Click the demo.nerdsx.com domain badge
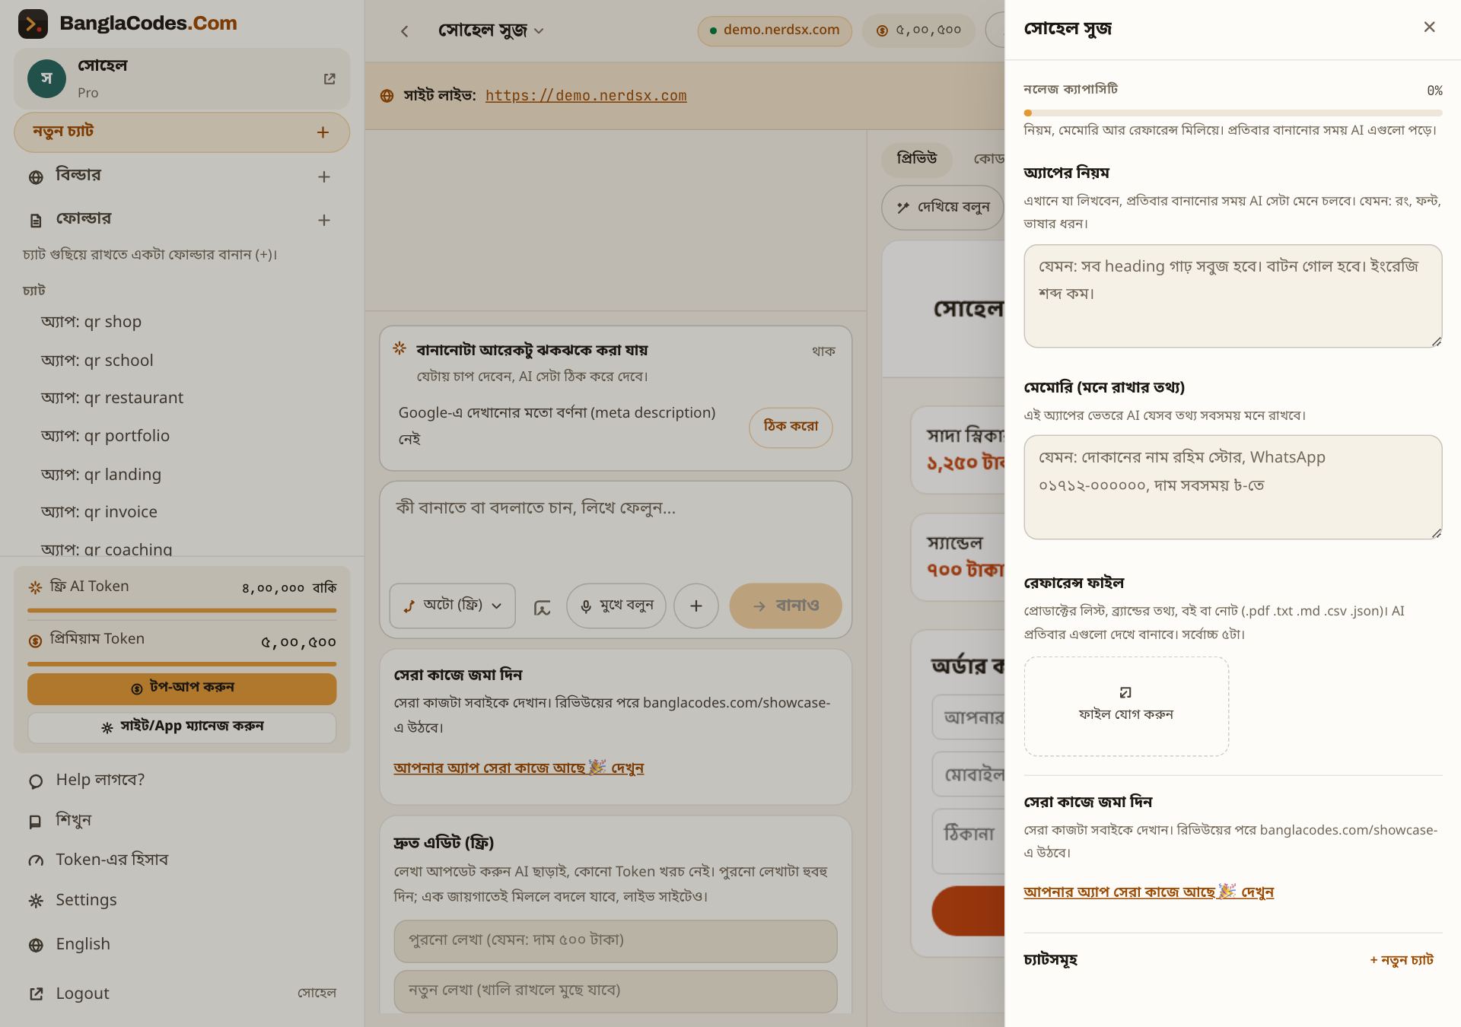1461x1027 pixels. pyautogui.click(x=775, y=30)
